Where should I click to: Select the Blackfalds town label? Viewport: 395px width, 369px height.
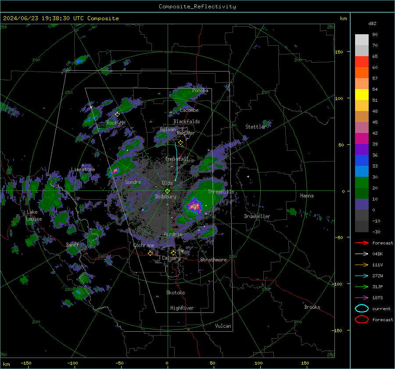click(x=187, y=122)
